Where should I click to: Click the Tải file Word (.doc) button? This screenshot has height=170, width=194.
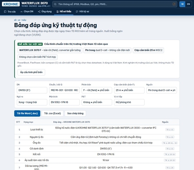point(27,113)
